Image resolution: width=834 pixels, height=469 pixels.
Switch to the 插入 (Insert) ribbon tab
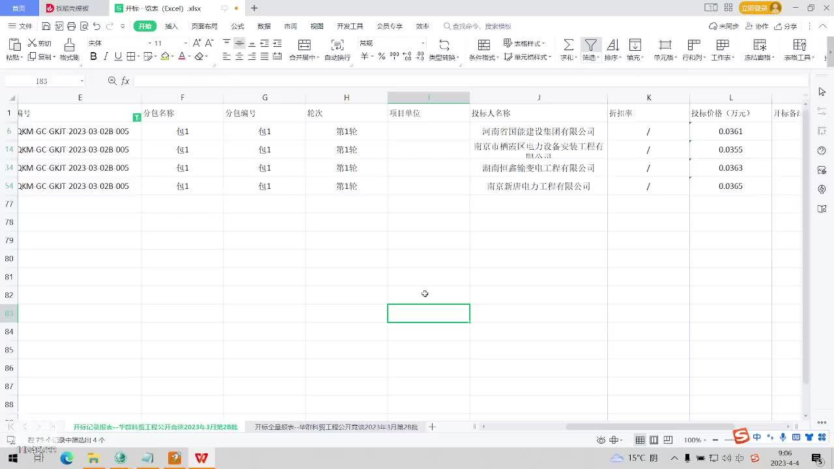pyautogui.click(x=171, y=26)
